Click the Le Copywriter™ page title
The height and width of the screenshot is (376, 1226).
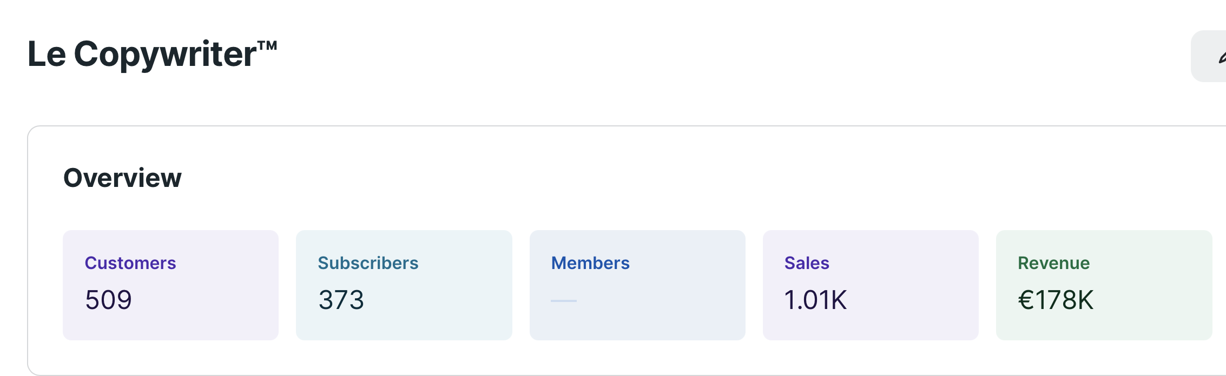click(x=142, y=54)
